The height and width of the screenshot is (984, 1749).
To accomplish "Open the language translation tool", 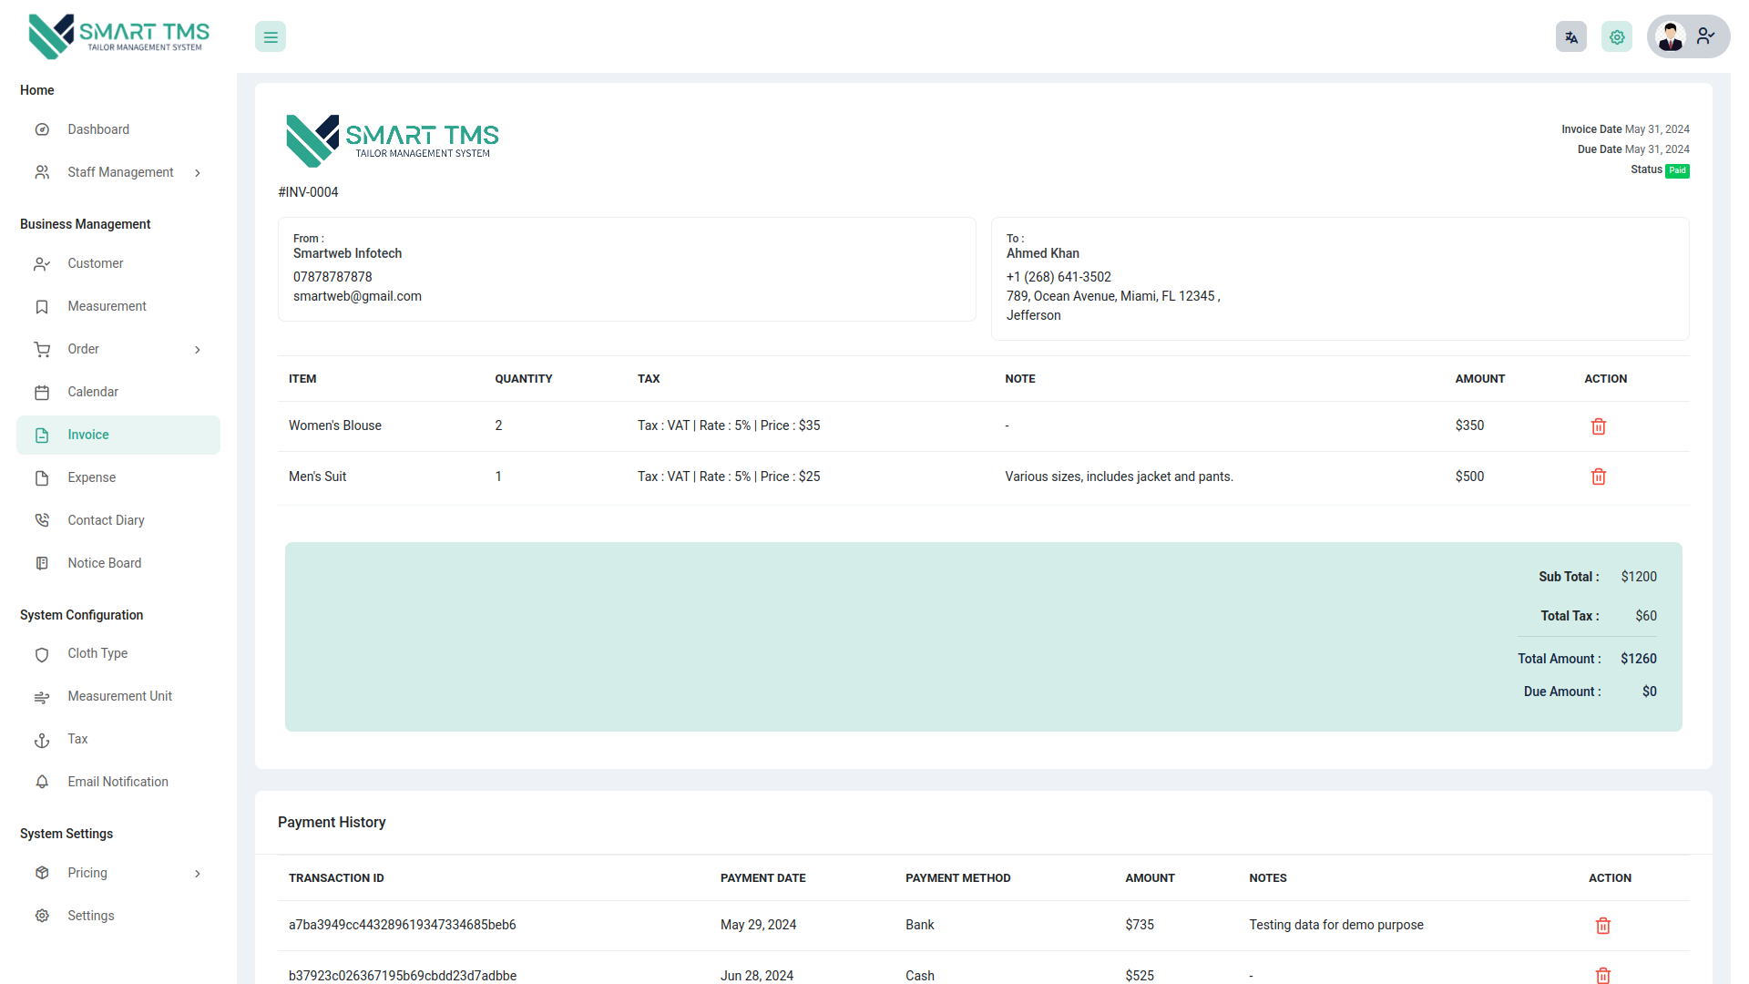I will (x=1570, y=36).
